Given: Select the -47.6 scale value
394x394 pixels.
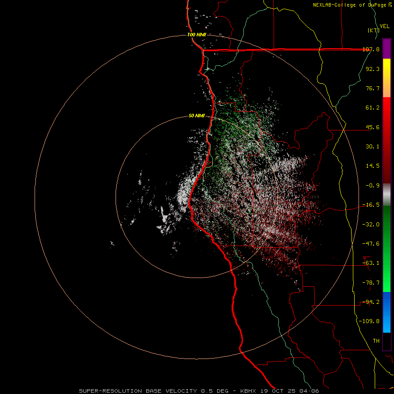Looking at the screenshot, I should coord(371,244).
